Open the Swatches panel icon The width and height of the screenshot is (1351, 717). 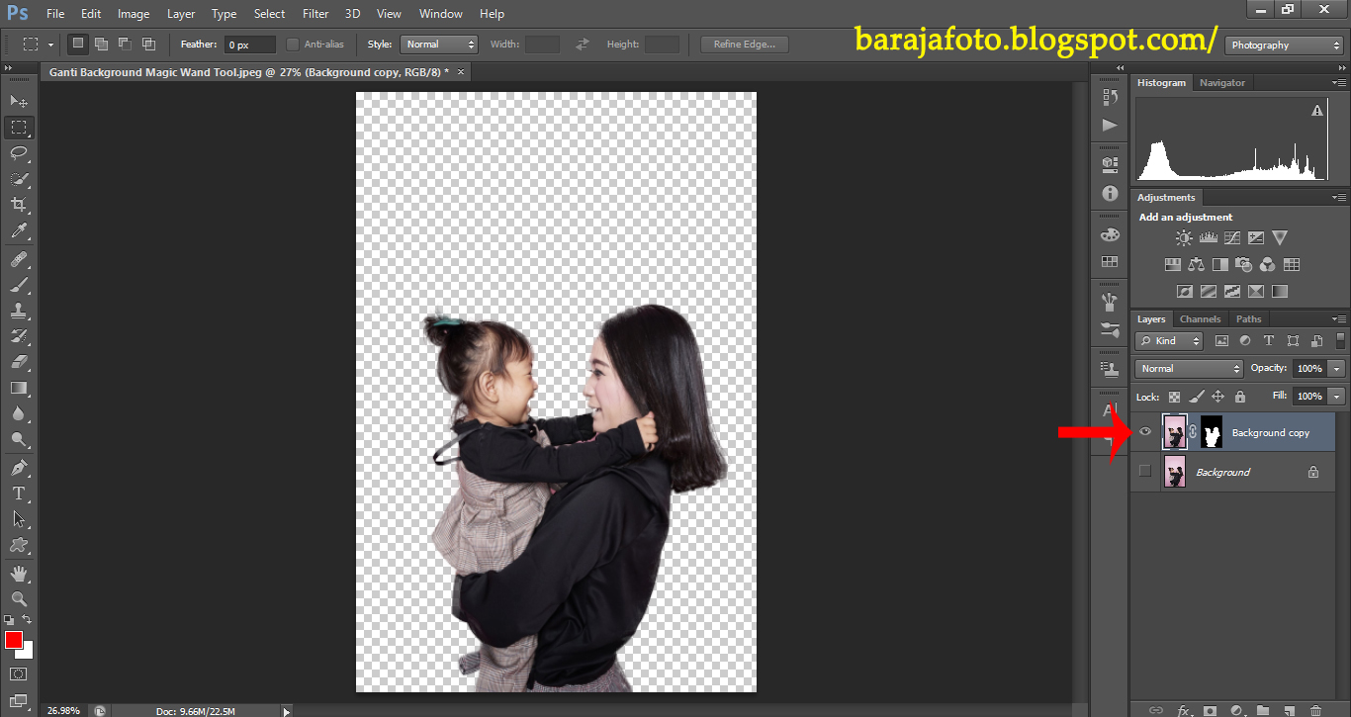tap(1110, 262)
